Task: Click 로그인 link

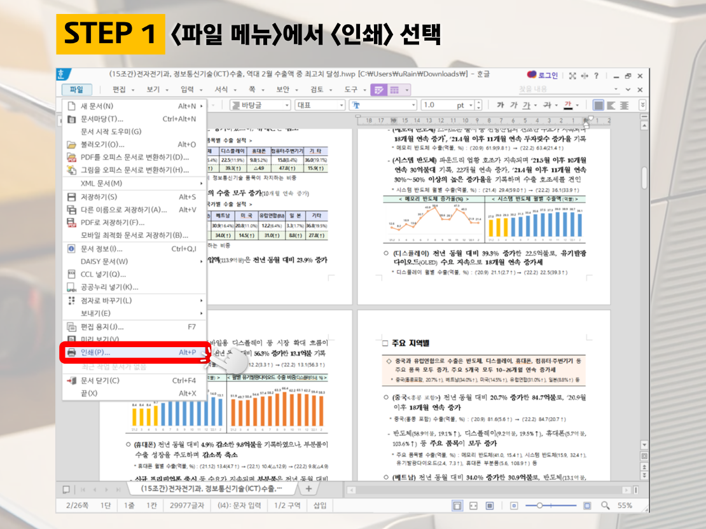Action: point(548,75)
